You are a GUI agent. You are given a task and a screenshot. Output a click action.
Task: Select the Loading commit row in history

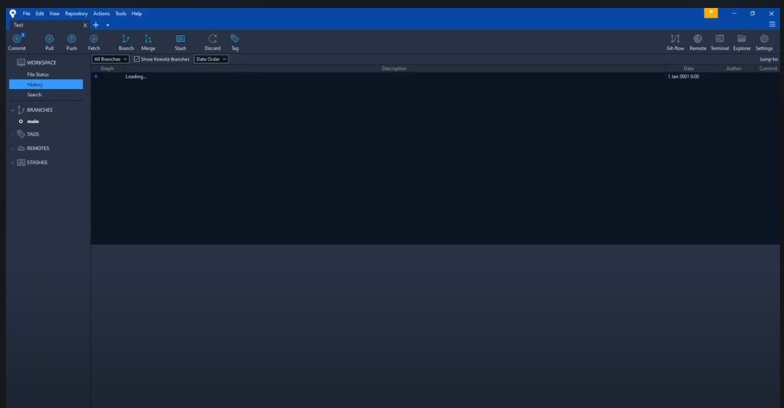(266, 76)
